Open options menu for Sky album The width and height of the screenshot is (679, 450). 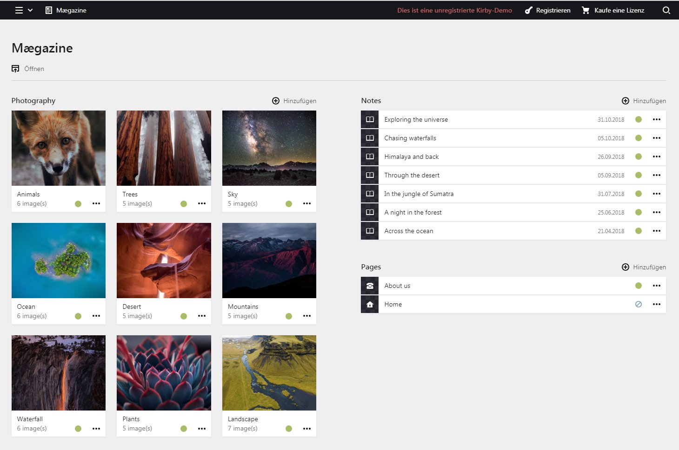[x=307, y=204]
